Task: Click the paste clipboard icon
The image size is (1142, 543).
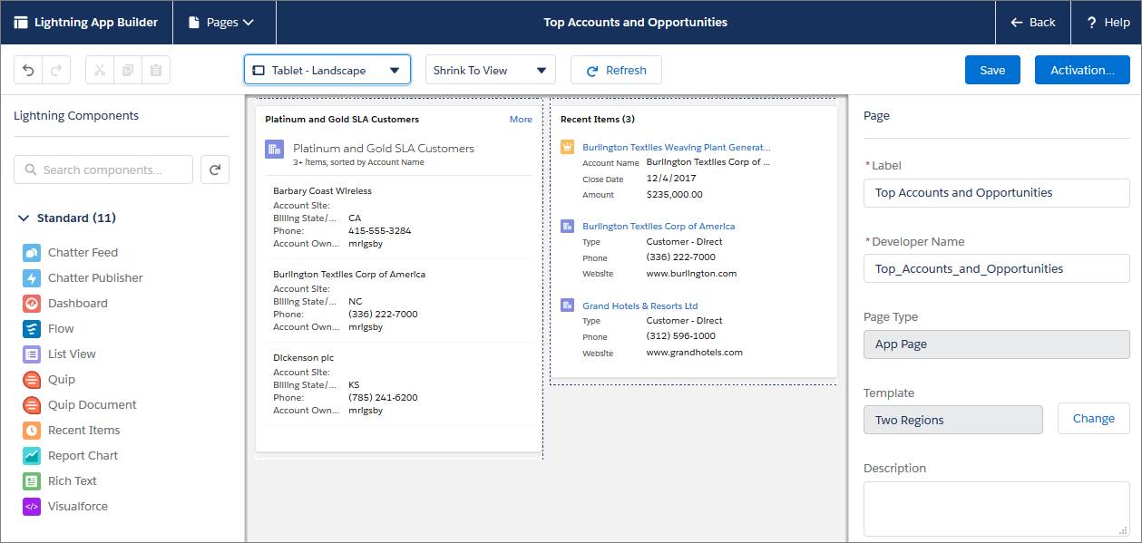Action: point(156,70)
